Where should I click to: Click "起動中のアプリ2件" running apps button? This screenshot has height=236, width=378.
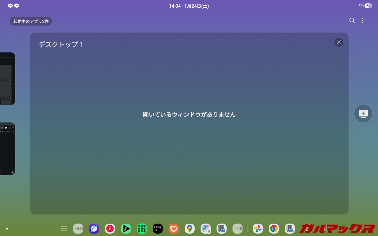31,21
